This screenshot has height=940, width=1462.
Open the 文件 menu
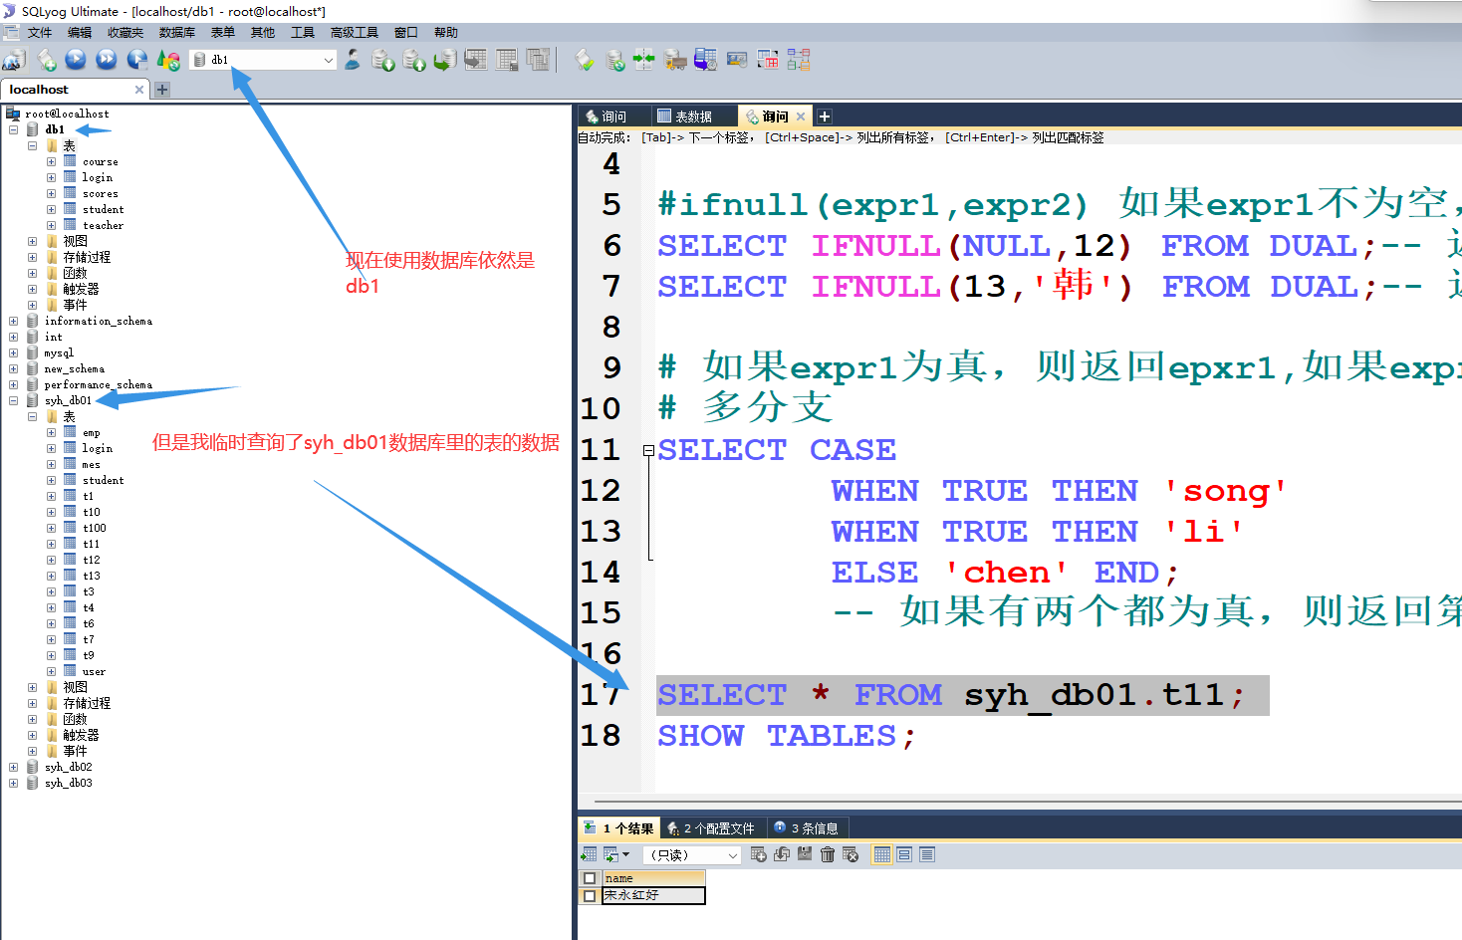(x=40, y=33)
